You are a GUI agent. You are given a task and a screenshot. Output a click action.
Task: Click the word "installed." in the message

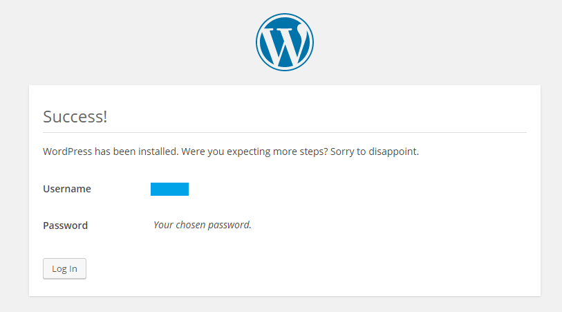coord(158,152)
